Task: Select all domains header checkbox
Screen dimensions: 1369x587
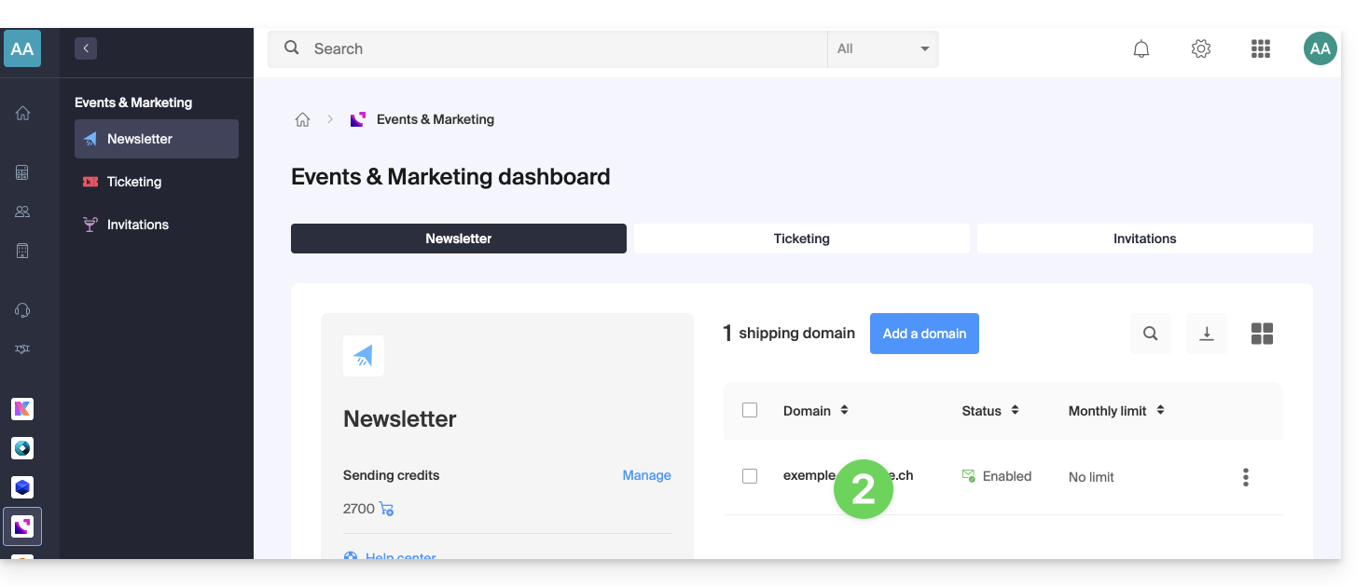Action: (x=750, y=410)
